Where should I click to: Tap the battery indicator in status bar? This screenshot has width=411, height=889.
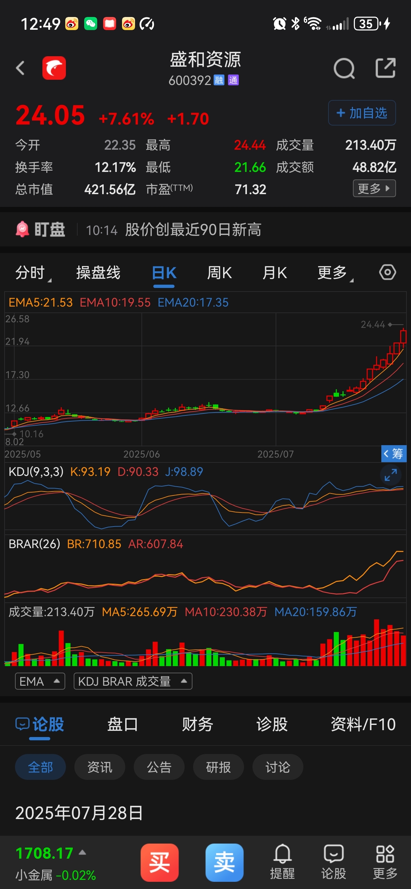[x=368, y=24]
